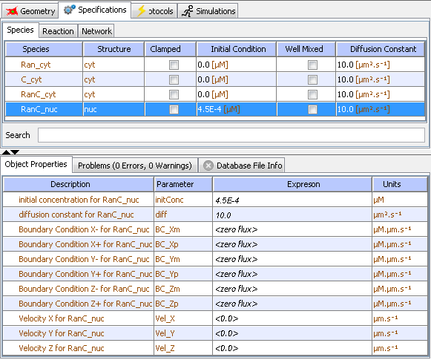Click the Specifications gear icon
The height and width of the screenshot is (360, 431).
[x=69, y=10]
